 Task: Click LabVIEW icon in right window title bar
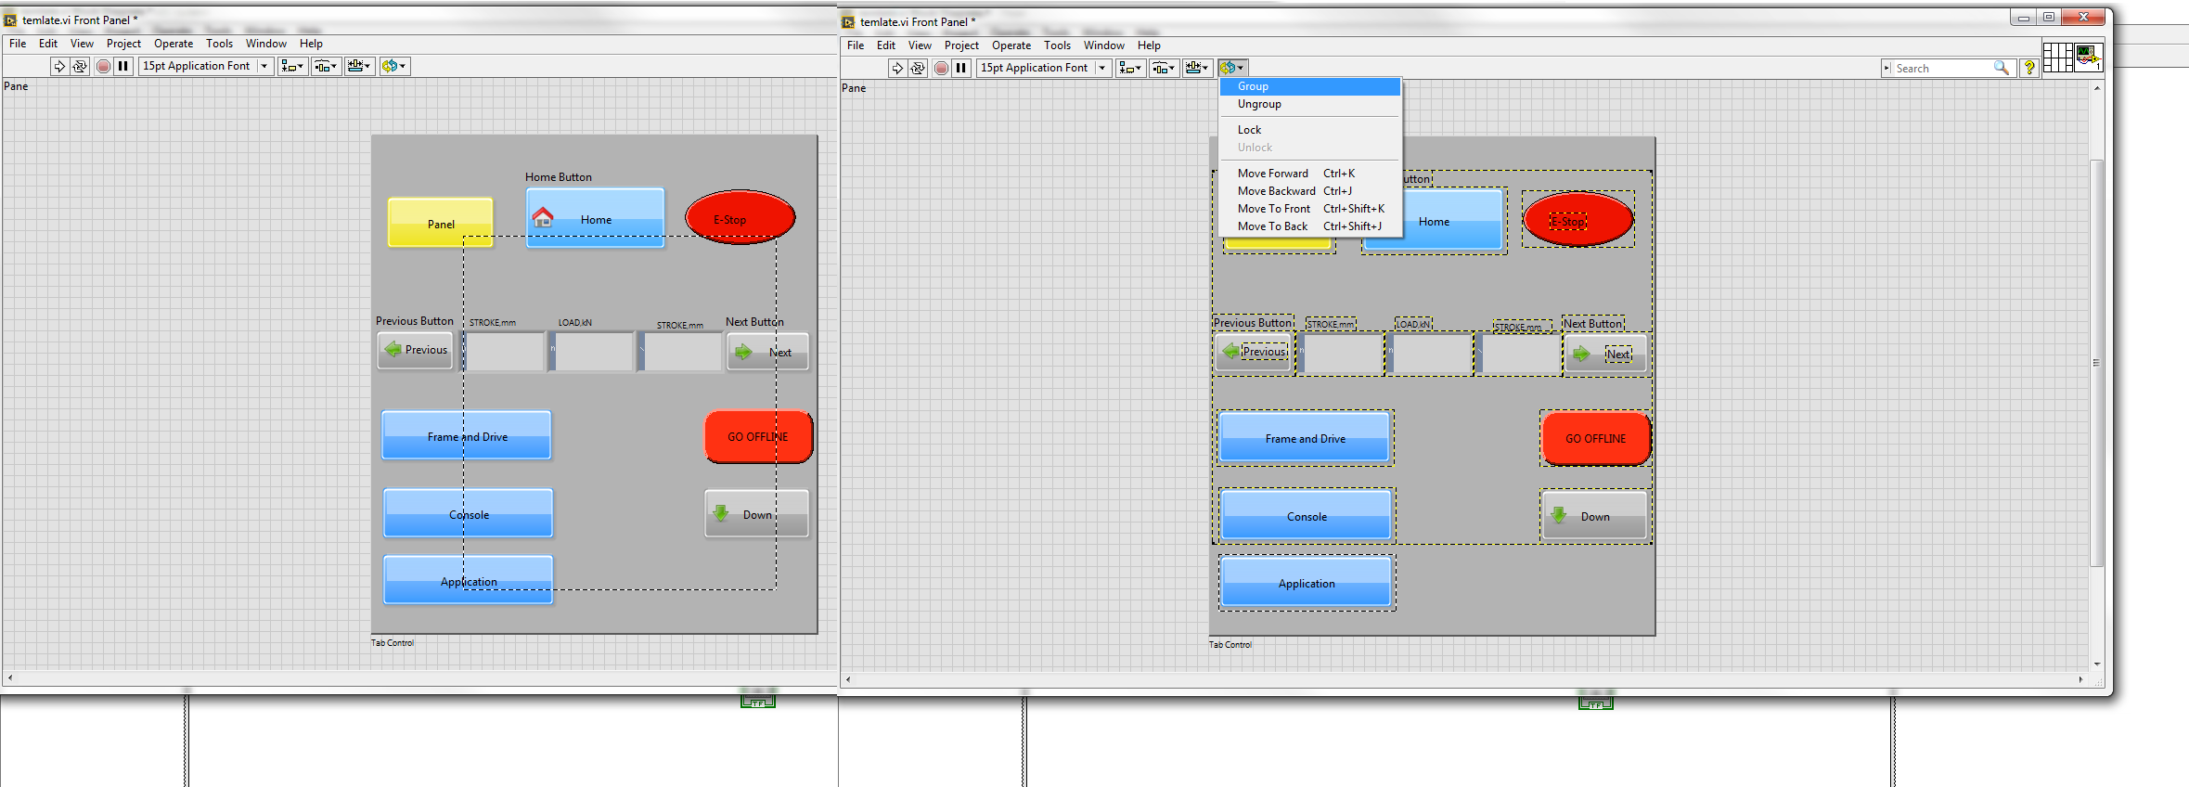848,21
